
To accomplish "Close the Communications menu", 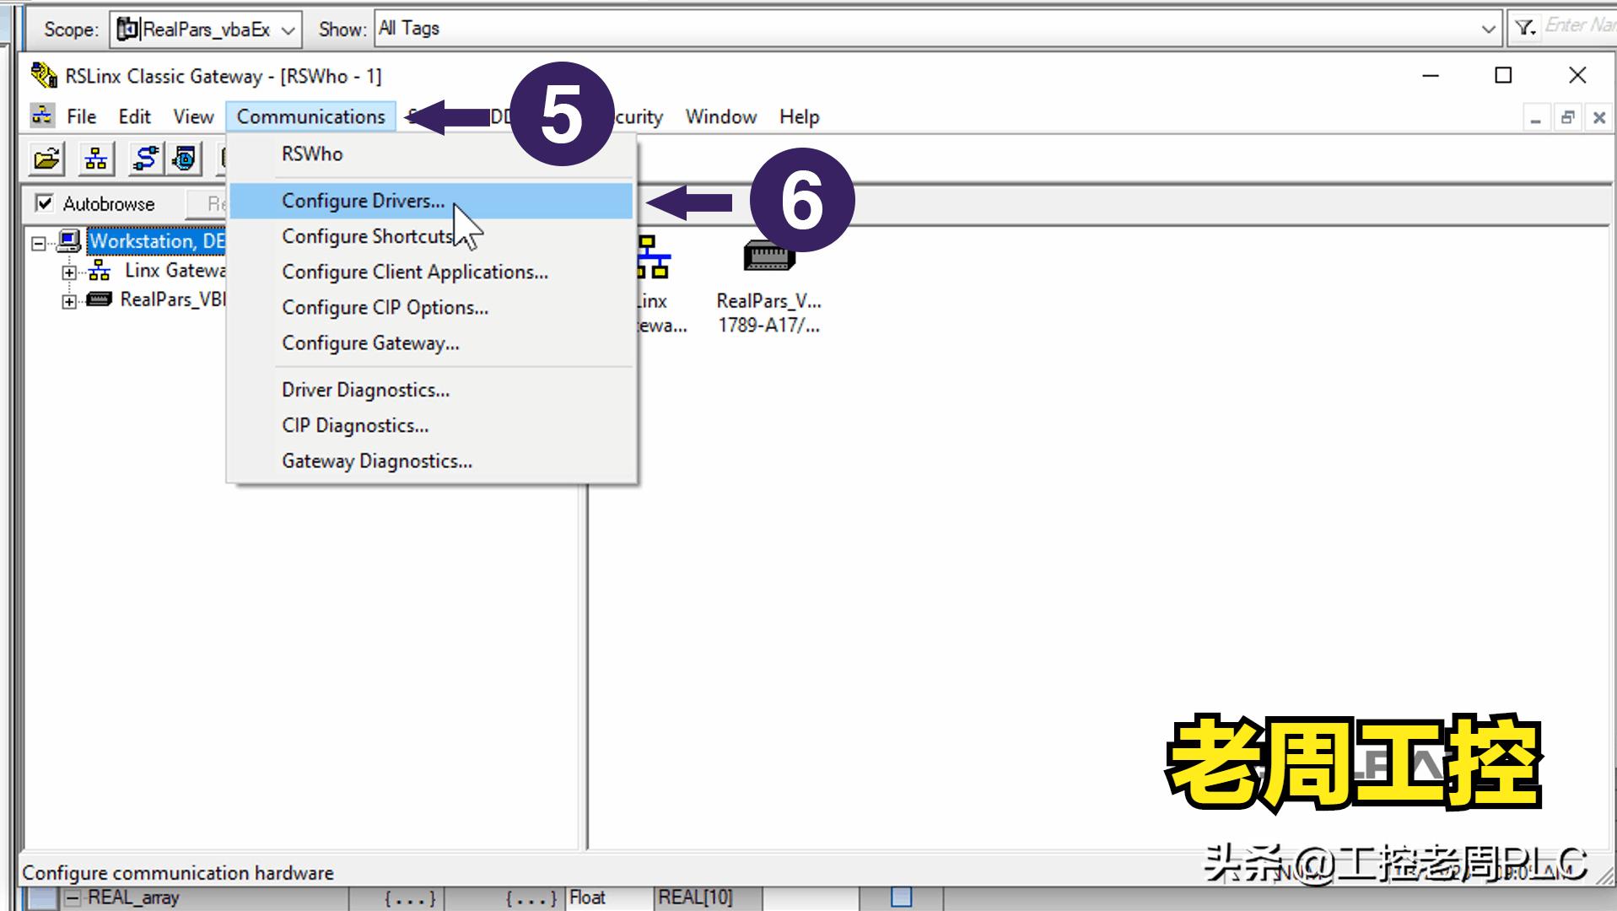I will pyautogui.click(x=310, y=116).
